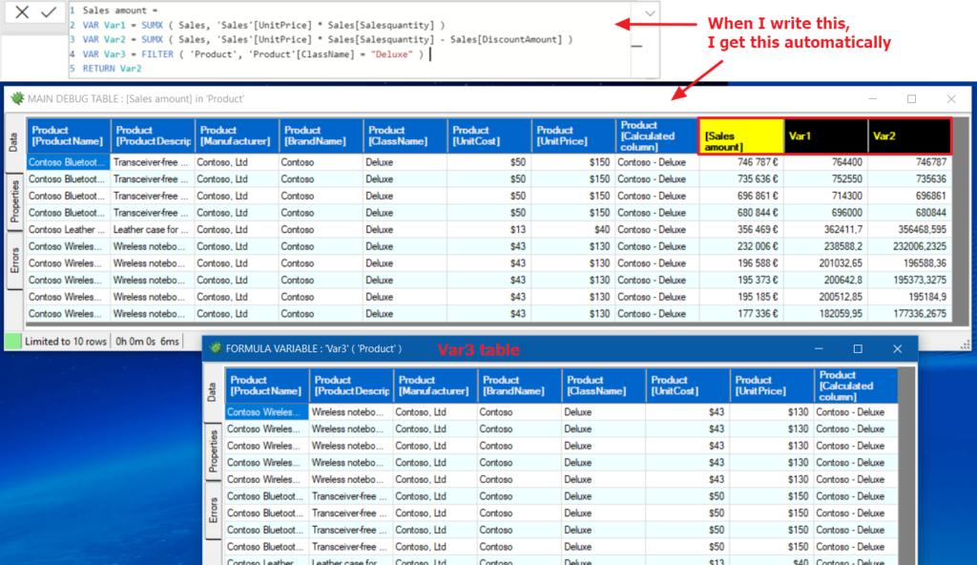Click the '$13' unit cost cell in main table
The image size is (977, 565).
point(489,229)
